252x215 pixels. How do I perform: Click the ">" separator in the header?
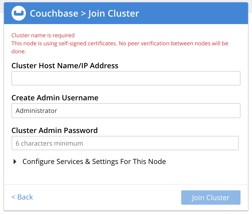pos(83,13)
